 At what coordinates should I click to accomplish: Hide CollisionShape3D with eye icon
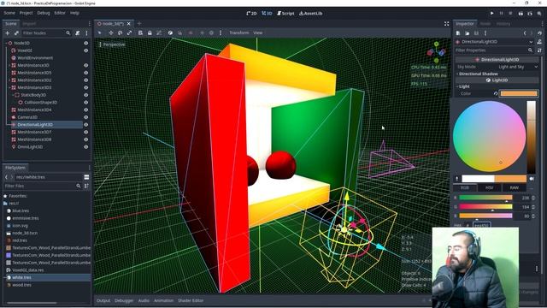pyautogui.click(x=85, y=103)
